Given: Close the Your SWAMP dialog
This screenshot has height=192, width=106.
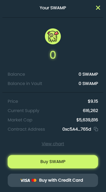Looking at the screenshot, I should pyautogui.click(x=98, y=8).
